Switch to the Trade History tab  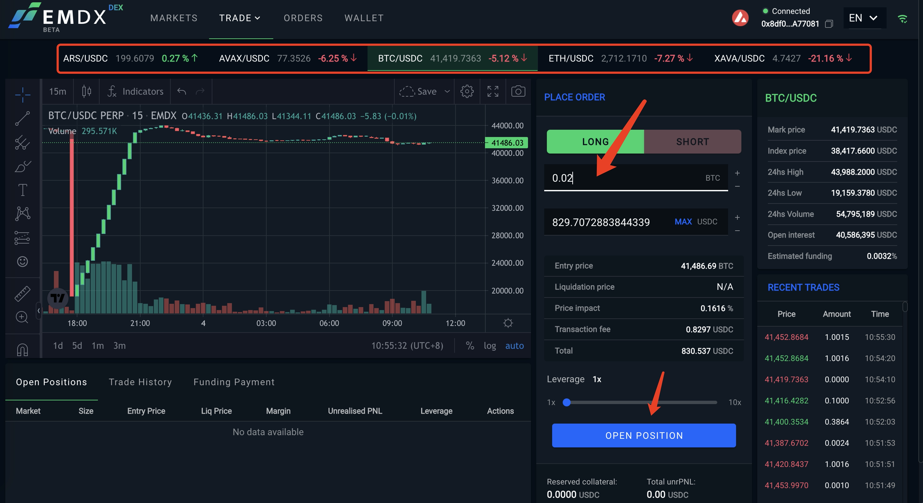click(x=140, y=382)
